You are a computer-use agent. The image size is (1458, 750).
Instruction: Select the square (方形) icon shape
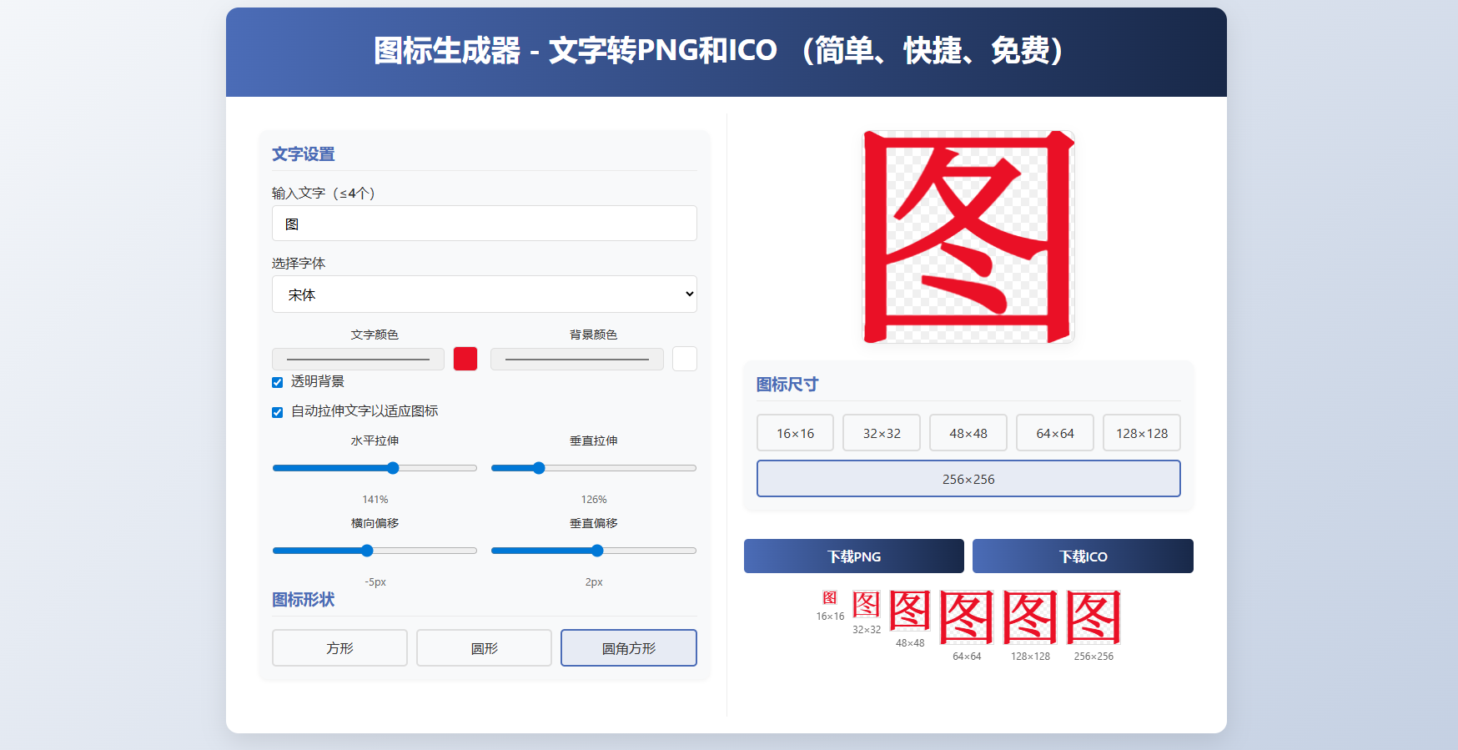coord(339,648)
